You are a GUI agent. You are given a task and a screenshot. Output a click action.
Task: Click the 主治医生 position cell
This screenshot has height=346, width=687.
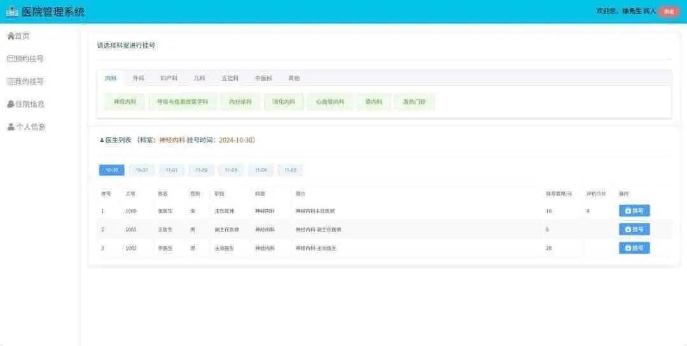pyautogui.click(x=225, y=248)
